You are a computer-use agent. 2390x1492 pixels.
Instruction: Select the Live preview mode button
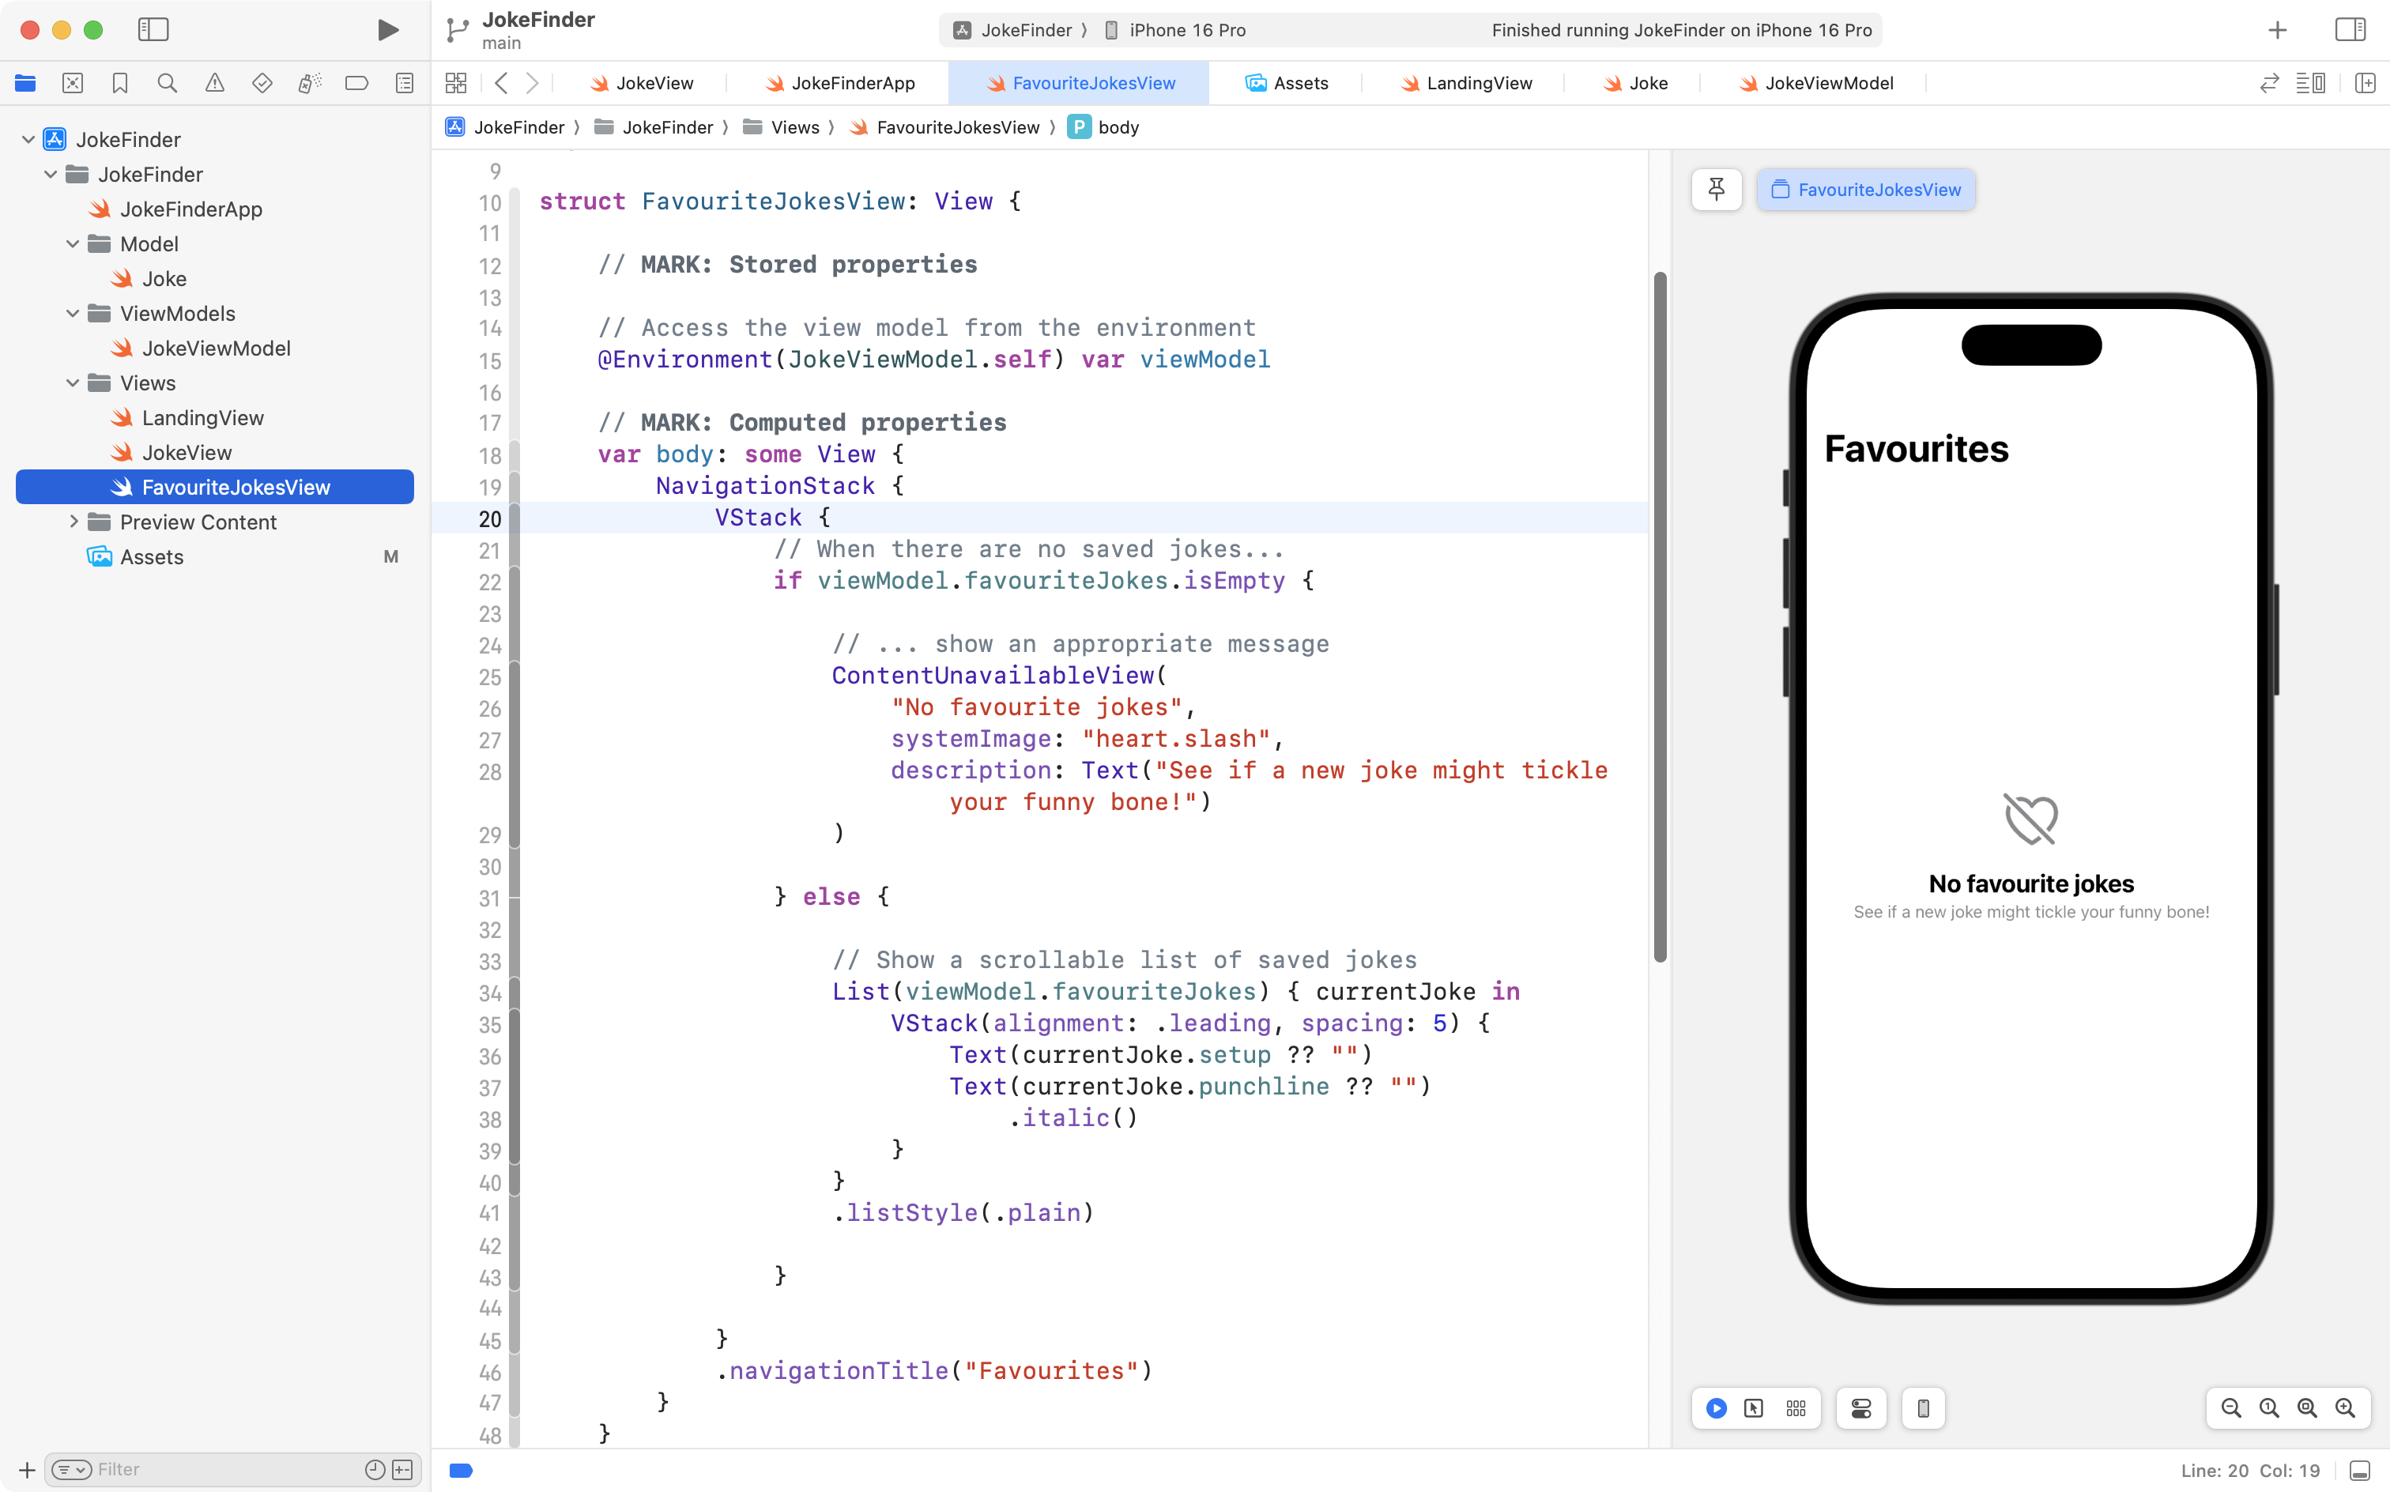tap(1716, 1408)
